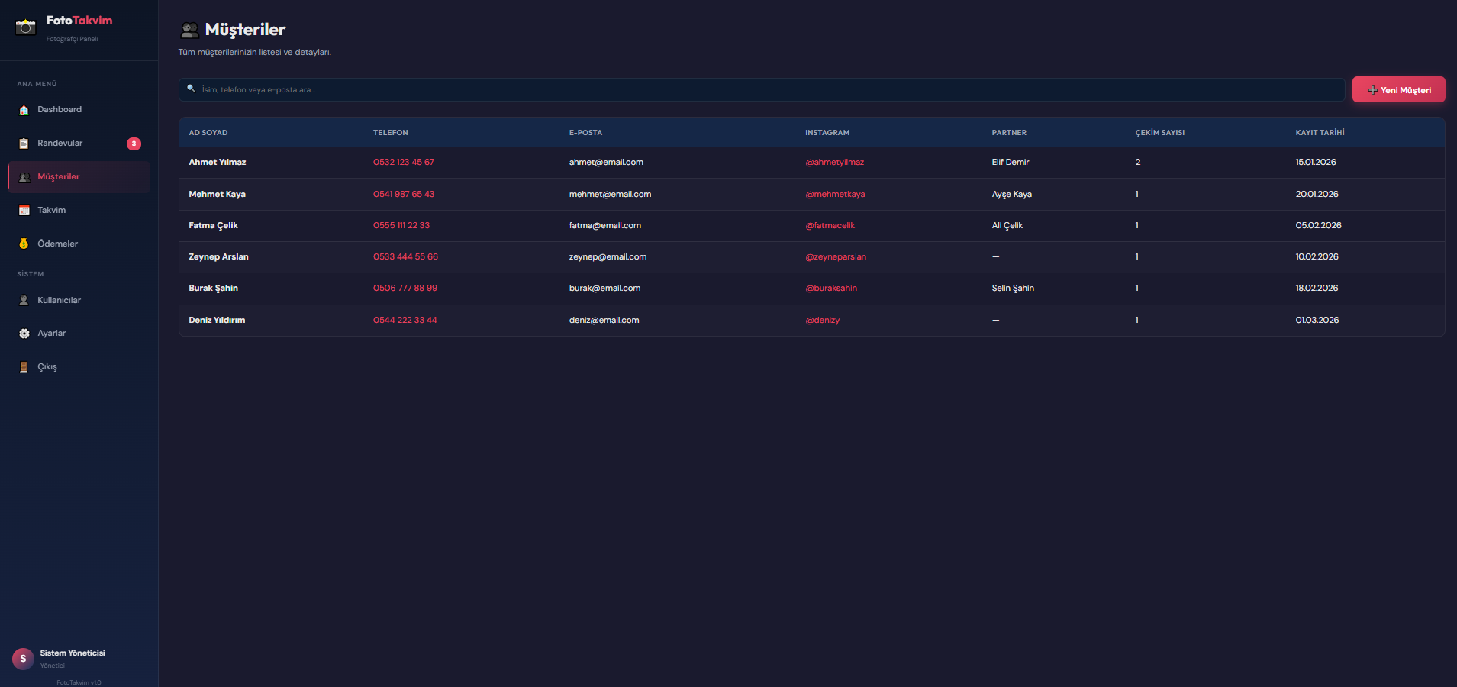Click the Takvim calendar icon
Viewport: 1457px width, 687px height.
click(x=24, y=211)
